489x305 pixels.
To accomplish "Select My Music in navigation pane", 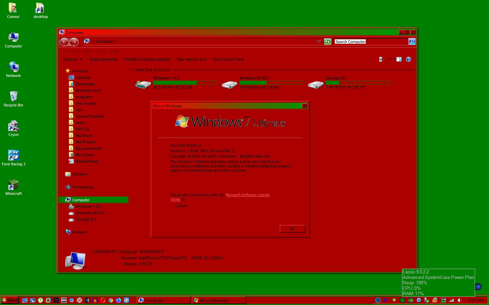I will pos(84,136).
